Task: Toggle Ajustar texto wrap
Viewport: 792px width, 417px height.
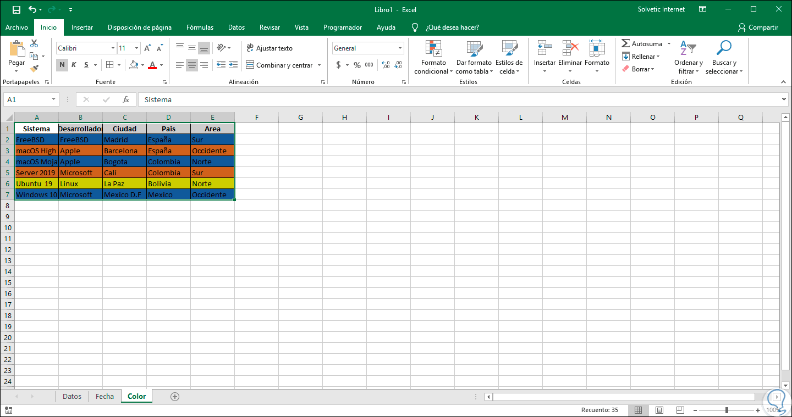Action: tap(269, 48)
